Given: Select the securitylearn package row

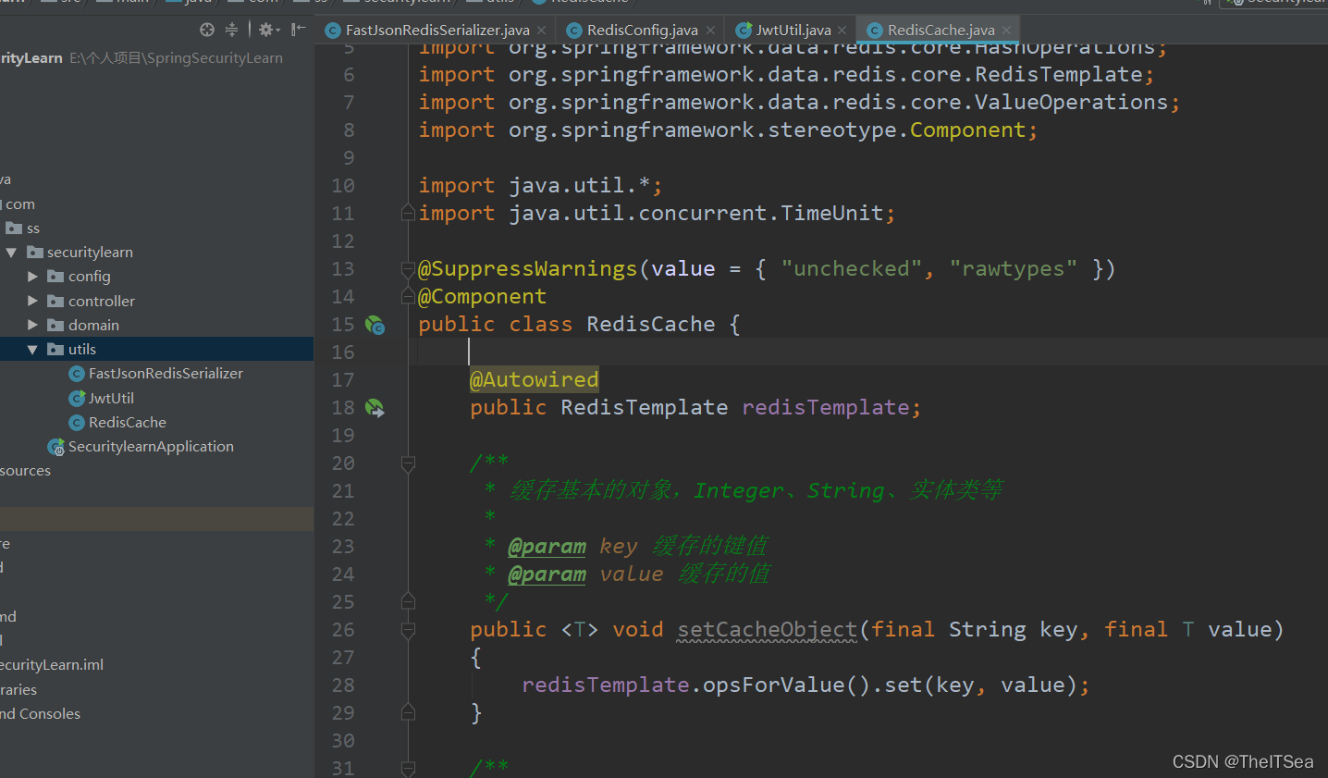Looking at the screenshot, I should pos(156,252).
